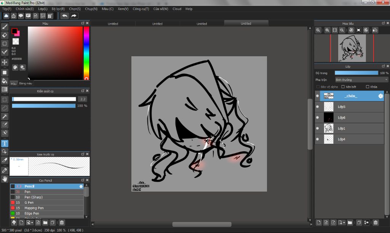Viewport: 390px width, 233px height.
Task: Enable the Khóa checkbox
Action: pyautogui.click(x=368, y=87)
